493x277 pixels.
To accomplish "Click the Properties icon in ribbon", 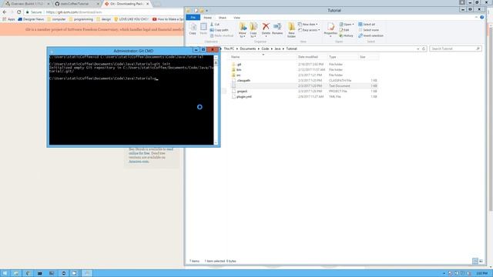I will pyautogui.click(x=330, y=29).
